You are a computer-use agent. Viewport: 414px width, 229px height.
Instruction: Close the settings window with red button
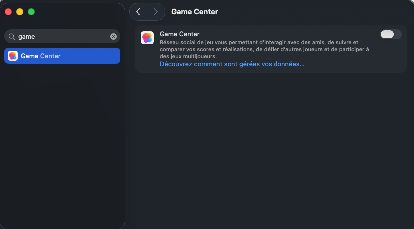click(x=8, y=12)
